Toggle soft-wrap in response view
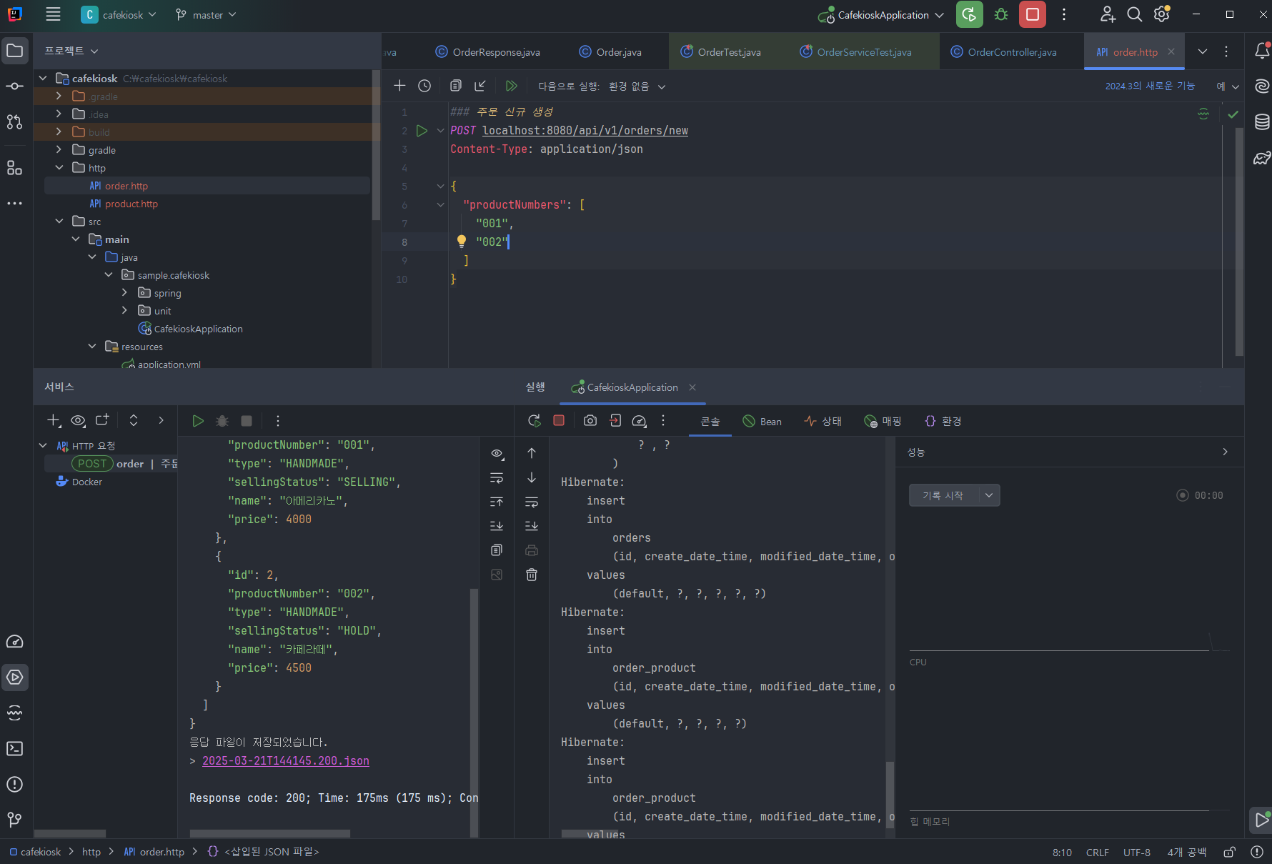This screenshot has height=864, width=1272. [497, 478]
